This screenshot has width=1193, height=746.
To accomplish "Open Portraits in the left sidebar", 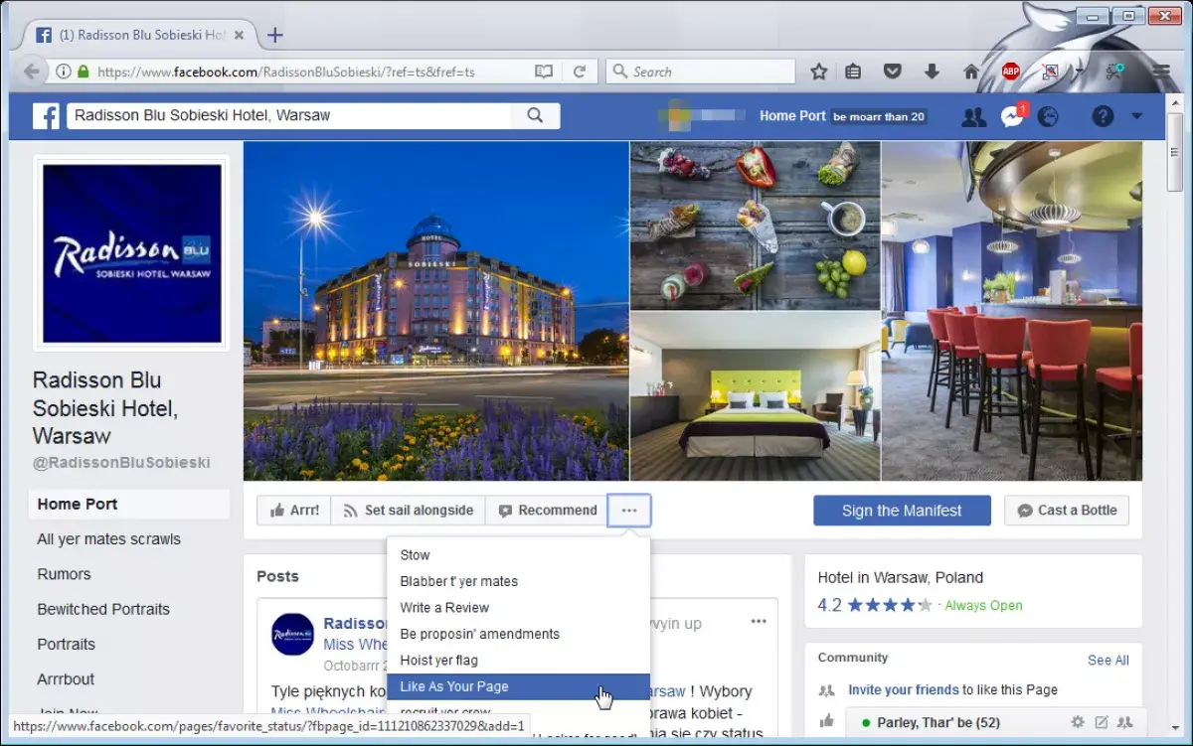I will [x=67, y=644].
